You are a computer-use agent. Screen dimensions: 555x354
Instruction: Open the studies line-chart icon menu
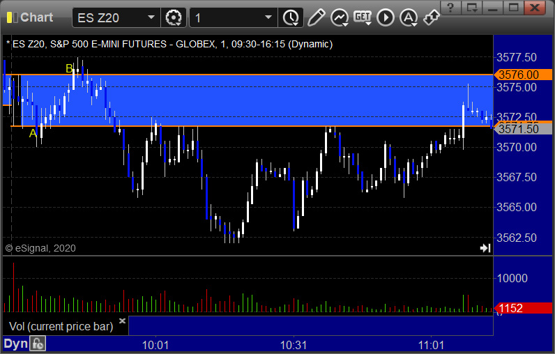pyautogui.click(x=340, y=17)
